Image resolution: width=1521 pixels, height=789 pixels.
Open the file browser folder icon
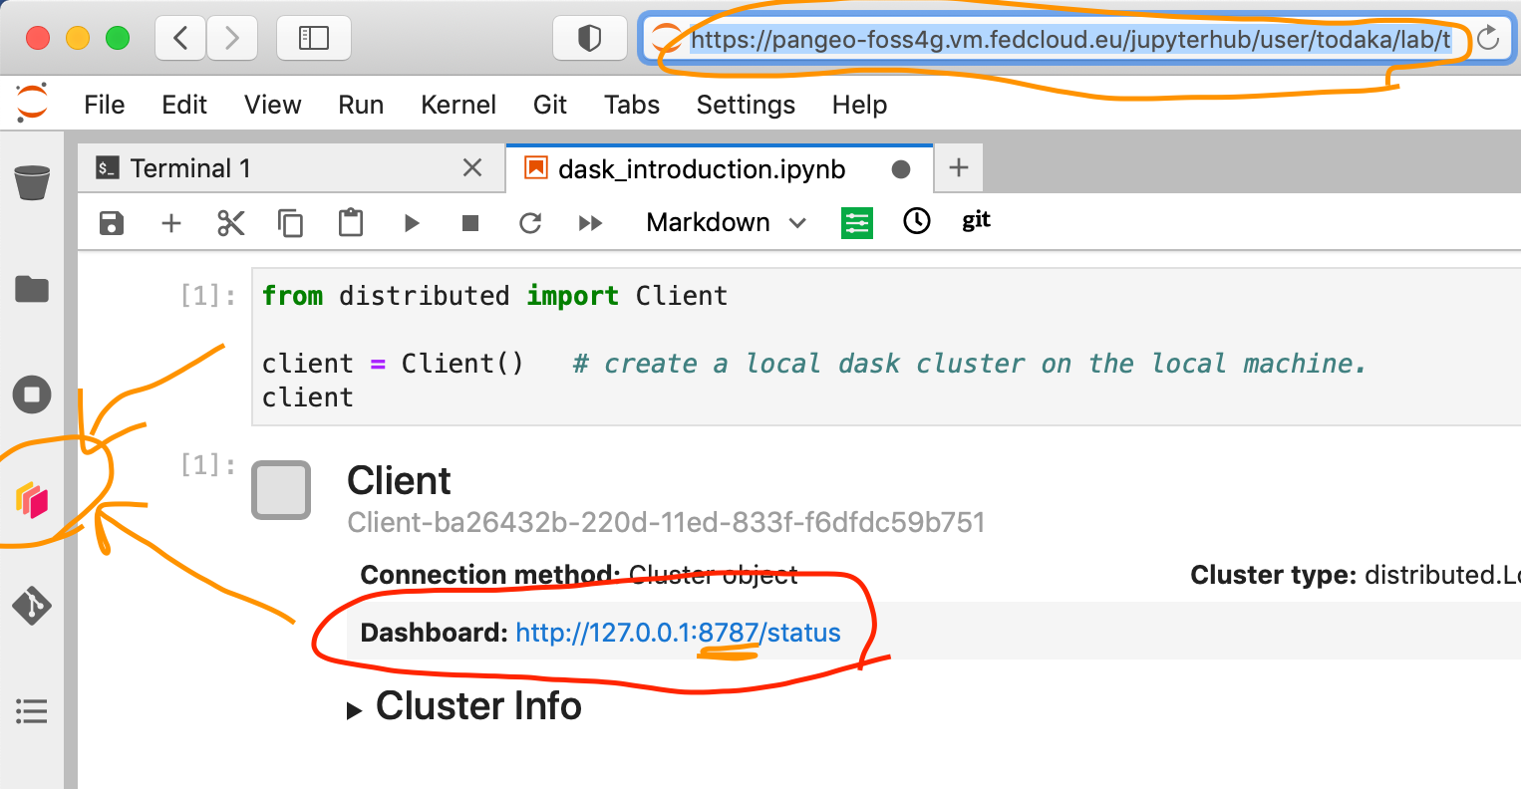[32, 289]
